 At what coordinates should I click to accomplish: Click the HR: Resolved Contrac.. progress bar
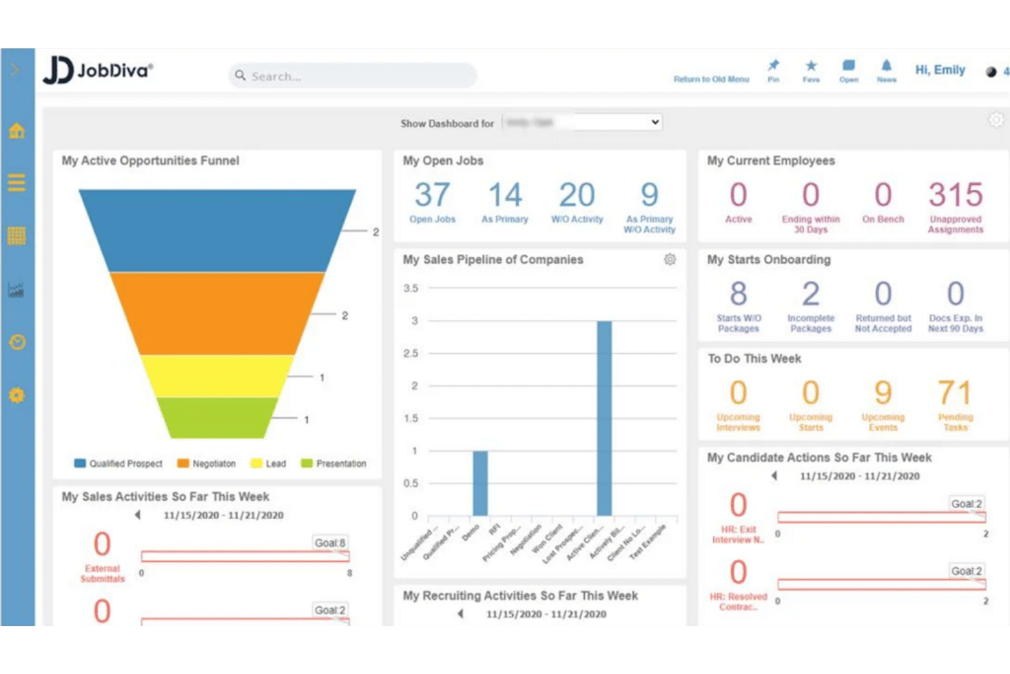pos(882,584)
